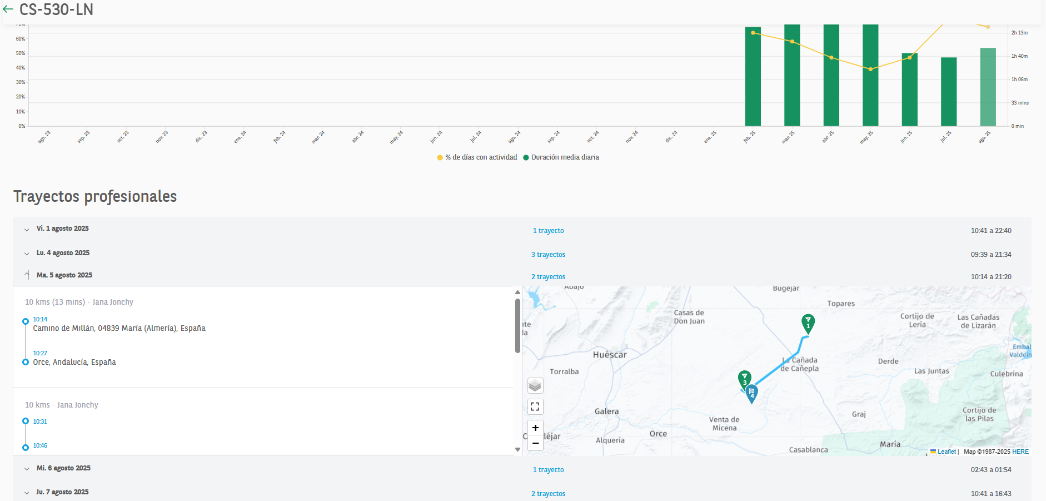Zoom out on the map with minus button
The width and height of the screenshot is (1046, 501).
(x=535, y=443)
